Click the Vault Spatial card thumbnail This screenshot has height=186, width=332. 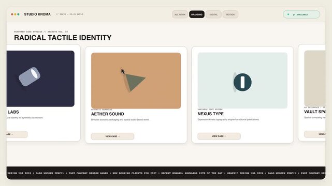coord(314,79)
